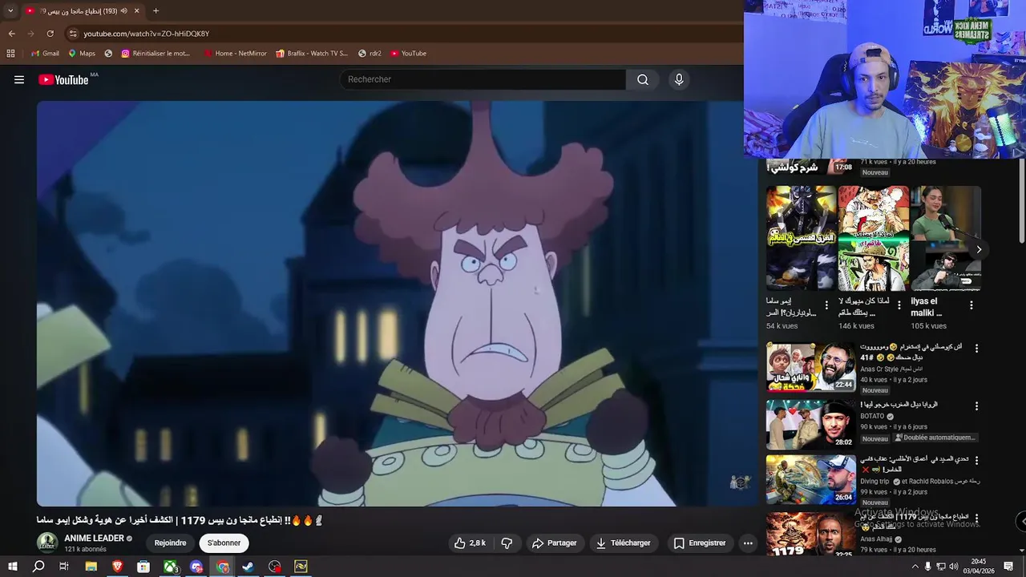1026x577 pixels.
Task: Open Steam from the taskbar
Action: (x=248, y=567)
